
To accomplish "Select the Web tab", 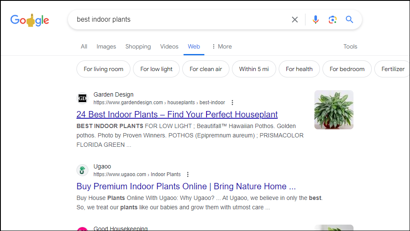I will coord(194,47).
